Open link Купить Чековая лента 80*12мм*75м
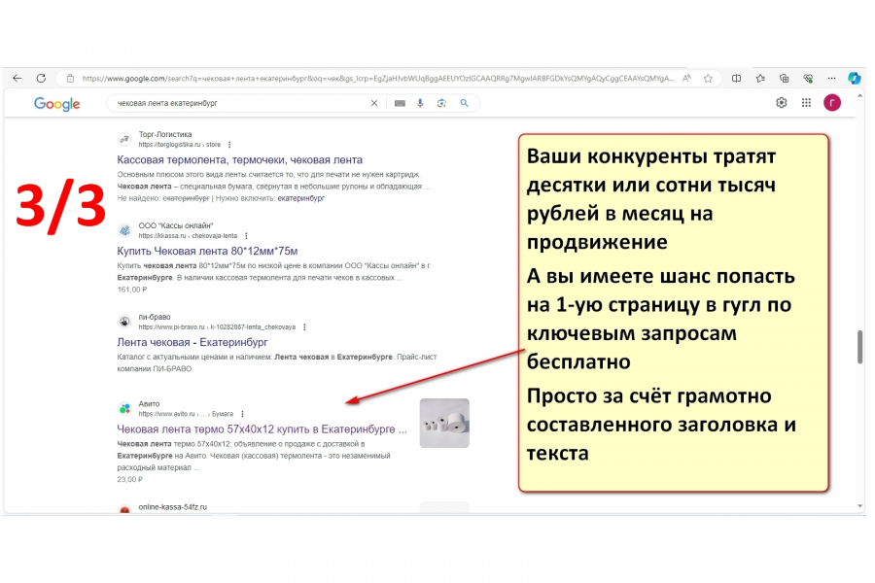875x583 pixels. click(x=207, y=251)
